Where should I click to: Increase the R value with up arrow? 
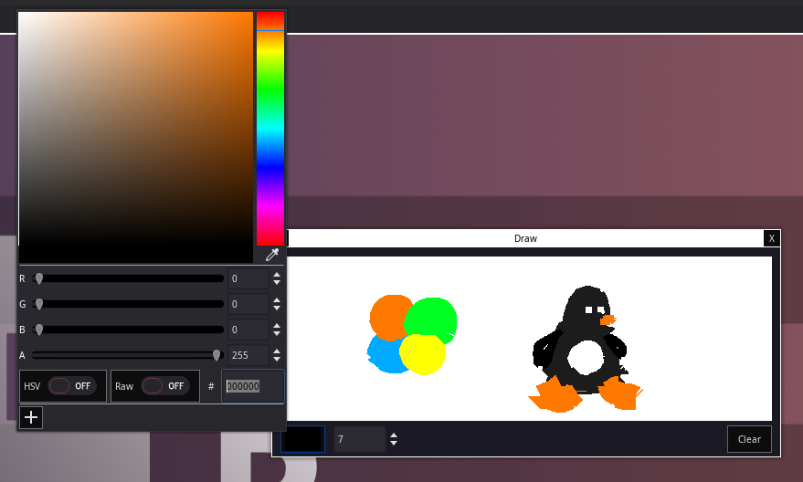[x=277, y=275]
